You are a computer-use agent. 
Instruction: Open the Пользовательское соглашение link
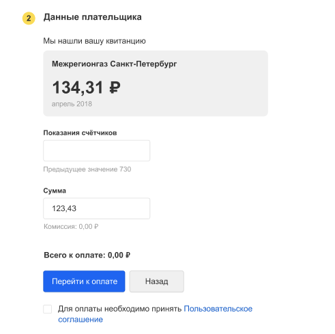pyautogui.click(x=155, y=314)
